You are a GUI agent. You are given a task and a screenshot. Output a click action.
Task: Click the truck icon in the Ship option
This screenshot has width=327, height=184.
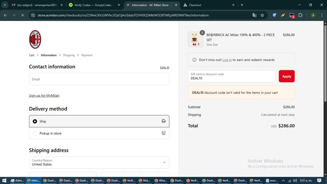click(x=164, y=121)
